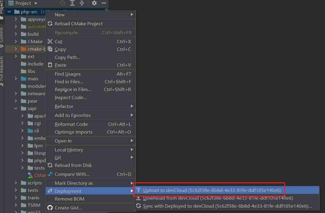Image resolution: width=325 pixels, height=213 pixels.
Task: Open the New submenu
Action: [90, 15]
